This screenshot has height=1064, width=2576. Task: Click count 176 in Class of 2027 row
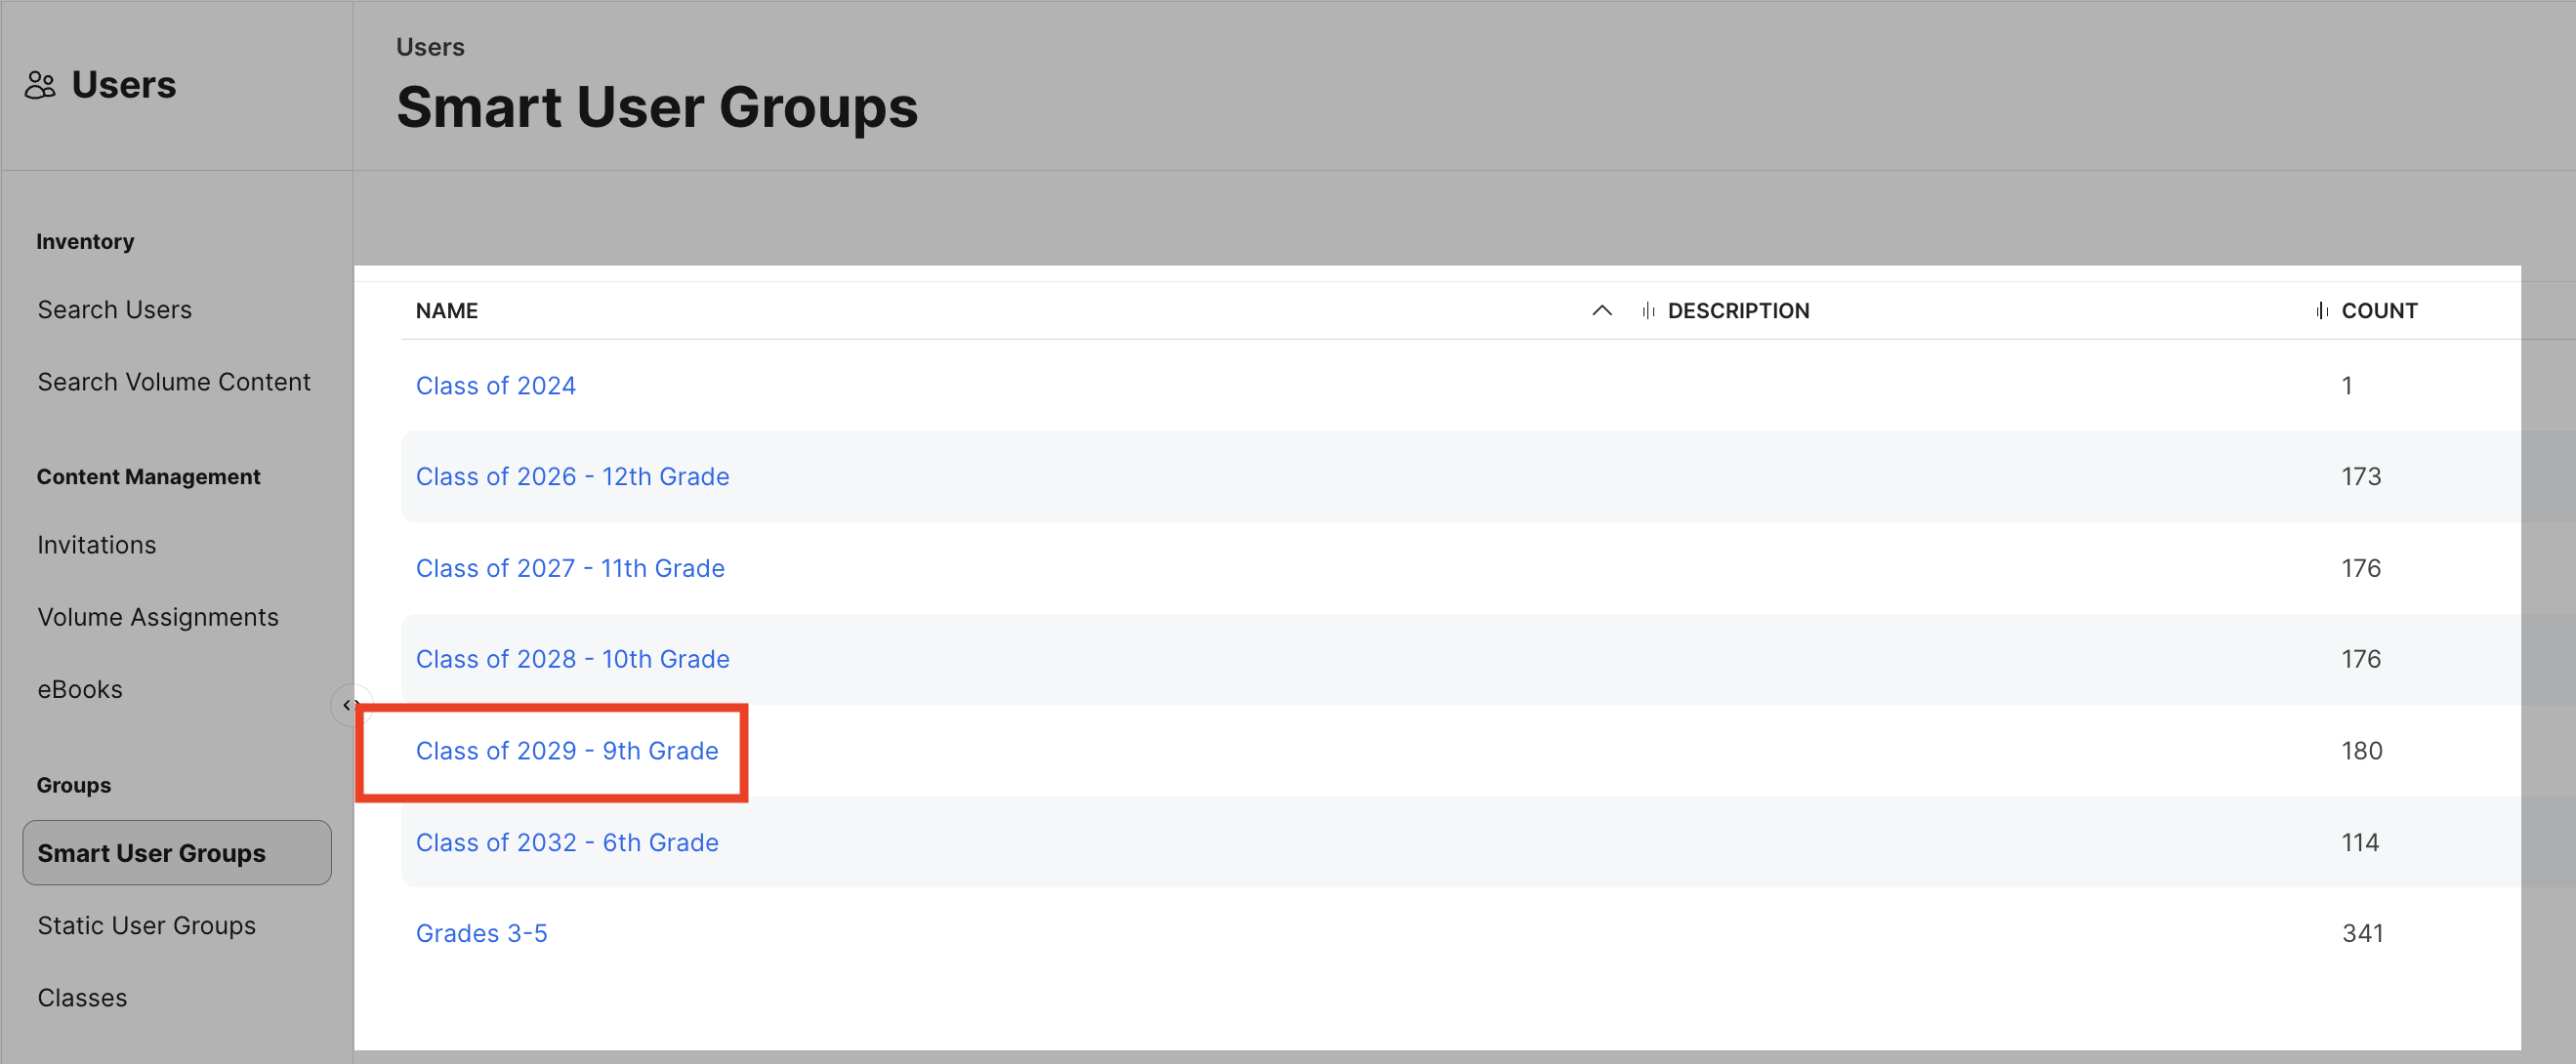2361,568
